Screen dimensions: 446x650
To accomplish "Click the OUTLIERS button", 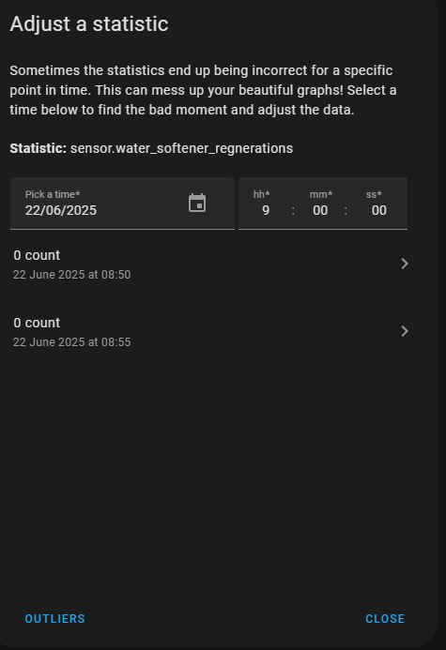I will tap(54, 619).
